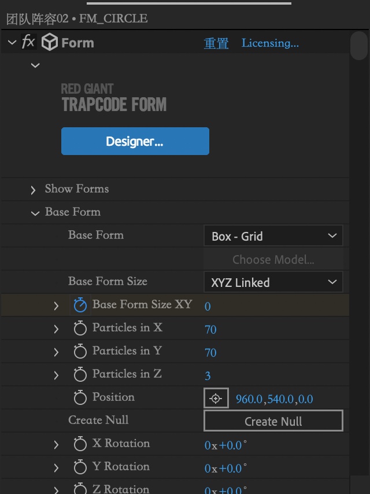This screenshot has width=370, height=494.
Task: Open the Trapcode Form Designer
Action: [x=135, y=141]
